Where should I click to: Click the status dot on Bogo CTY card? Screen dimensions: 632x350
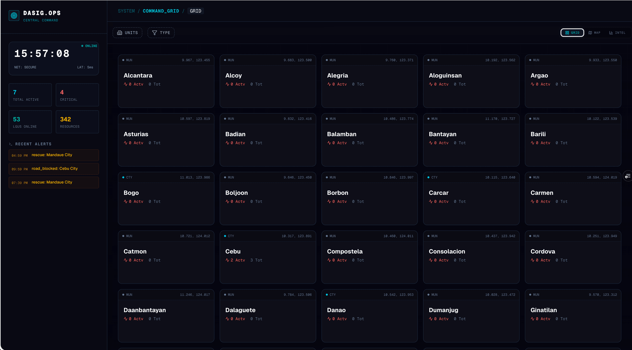(123, 177)
